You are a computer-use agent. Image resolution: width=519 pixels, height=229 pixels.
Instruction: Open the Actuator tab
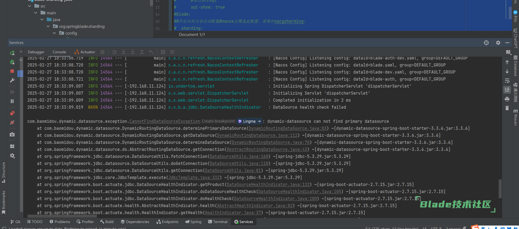pos(85,52)
